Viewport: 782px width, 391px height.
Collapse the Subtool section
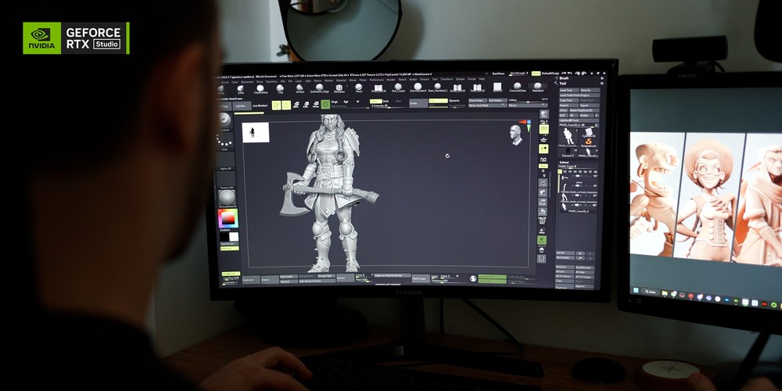coord(564,163)
